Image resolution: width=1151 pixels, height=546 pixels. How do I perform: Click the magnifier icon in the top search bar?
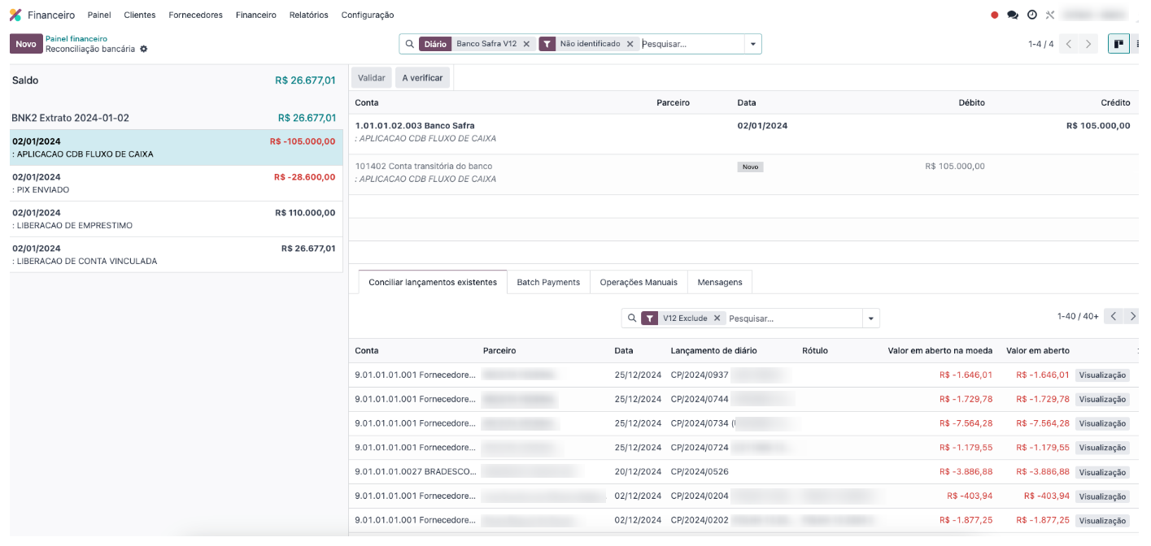(409, 44)
